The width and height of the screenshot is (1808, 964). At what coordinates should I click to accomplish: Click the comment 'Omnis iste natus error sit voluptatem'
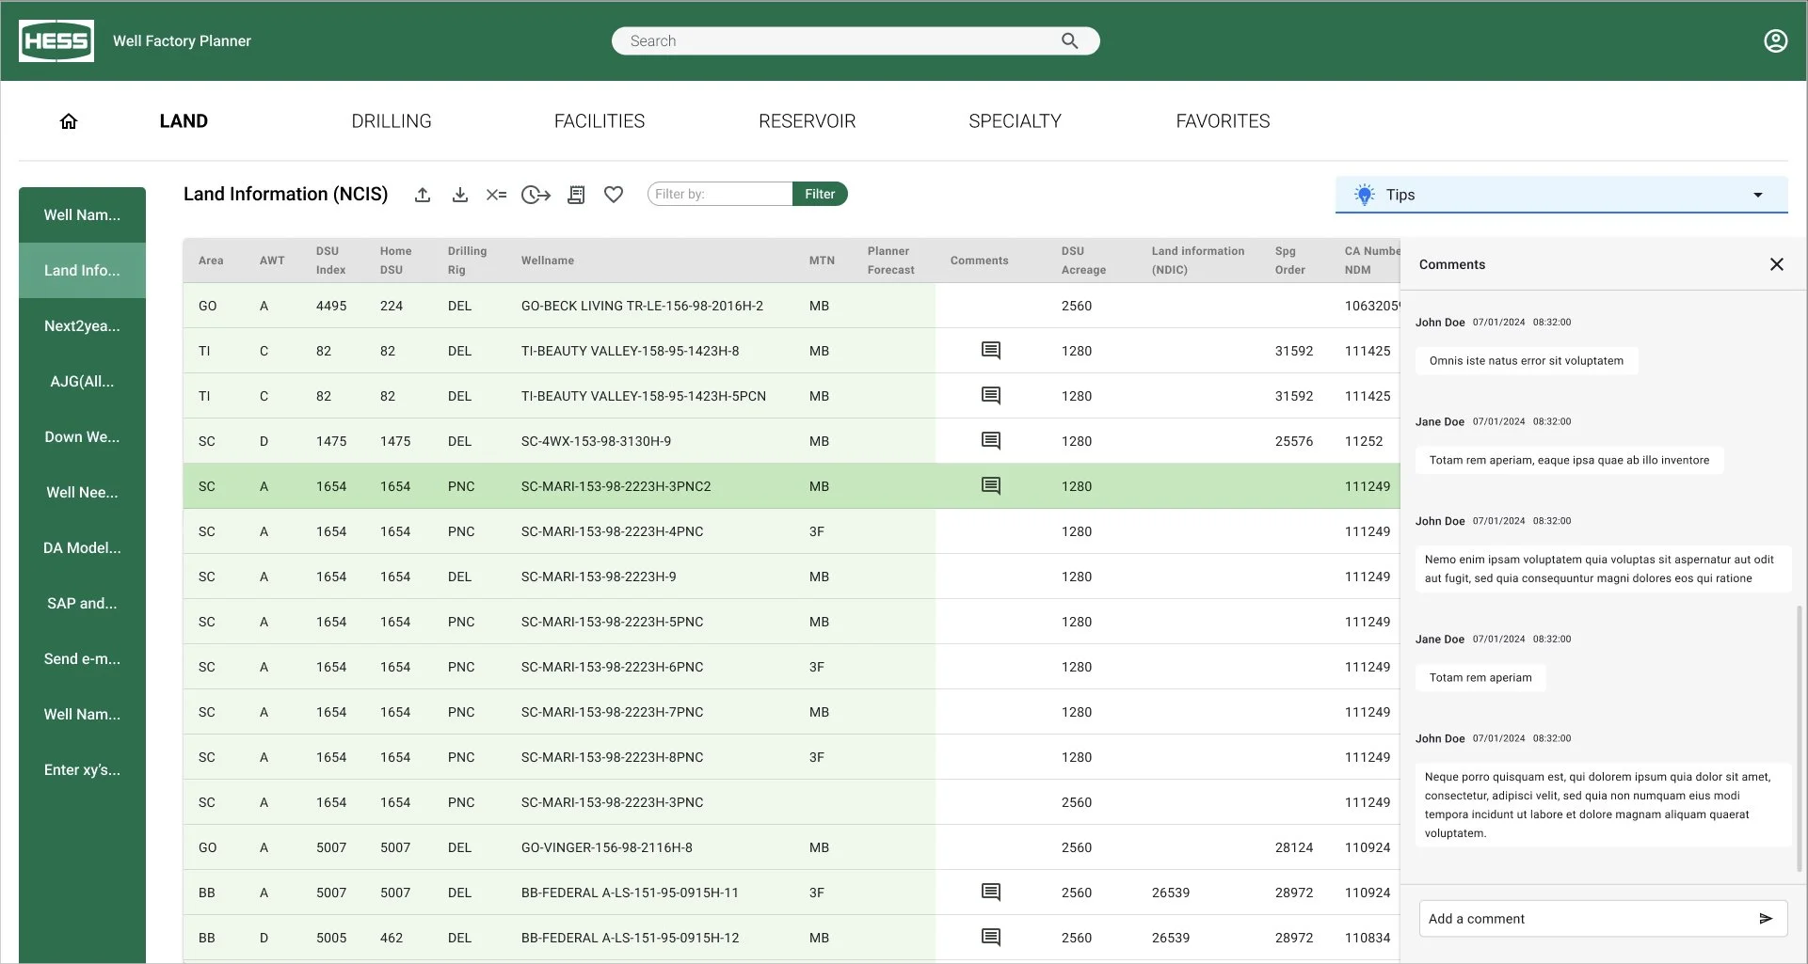(x=1527, y=361)
